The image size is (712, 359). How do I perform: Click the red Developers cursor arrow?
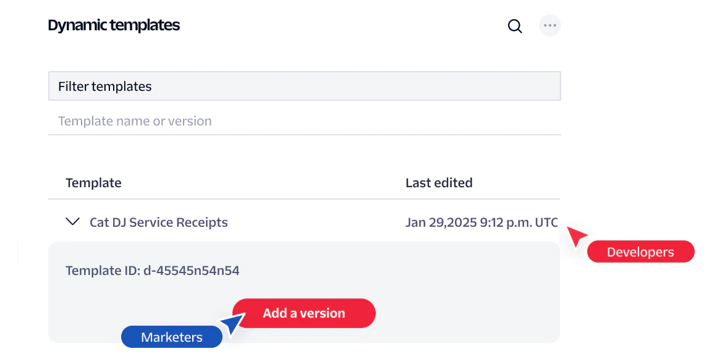[577, 236]
